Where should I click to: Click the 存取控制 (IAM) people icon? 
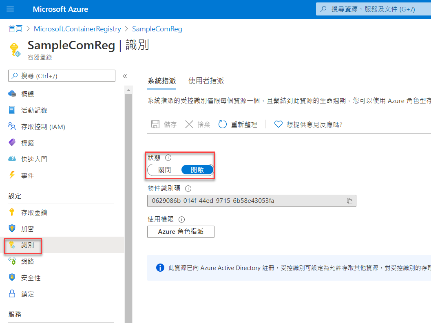pos(12,126)
